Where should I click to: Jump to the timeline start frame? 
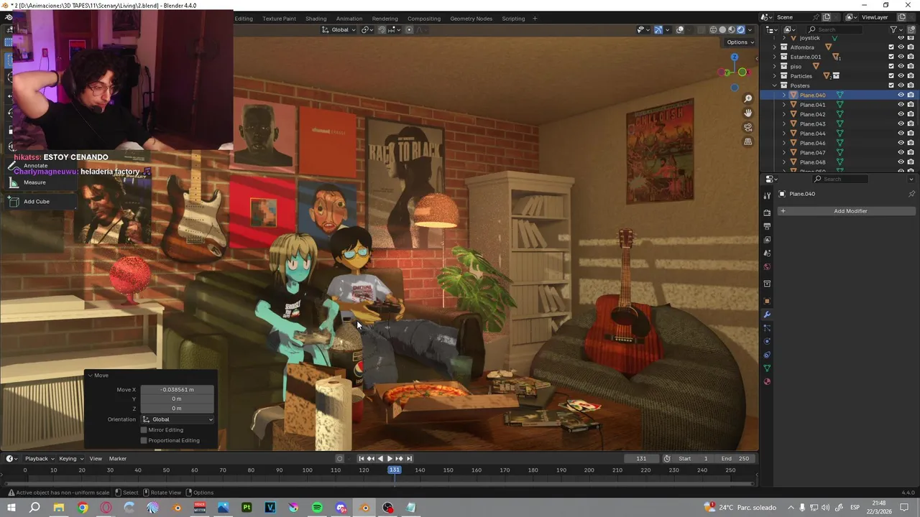tap(361, 459)
